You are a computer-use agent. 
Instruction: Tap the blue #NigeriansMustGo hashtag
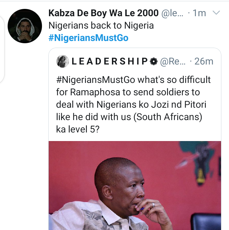tap(88, 38)
